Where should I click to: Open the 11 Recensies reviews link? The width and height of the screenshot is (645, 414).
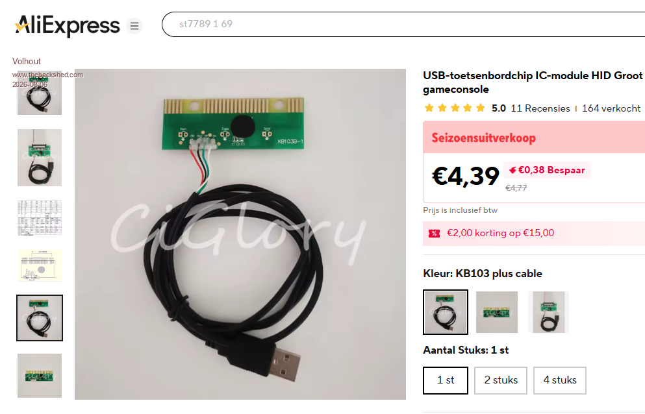[x=540, y=108]
